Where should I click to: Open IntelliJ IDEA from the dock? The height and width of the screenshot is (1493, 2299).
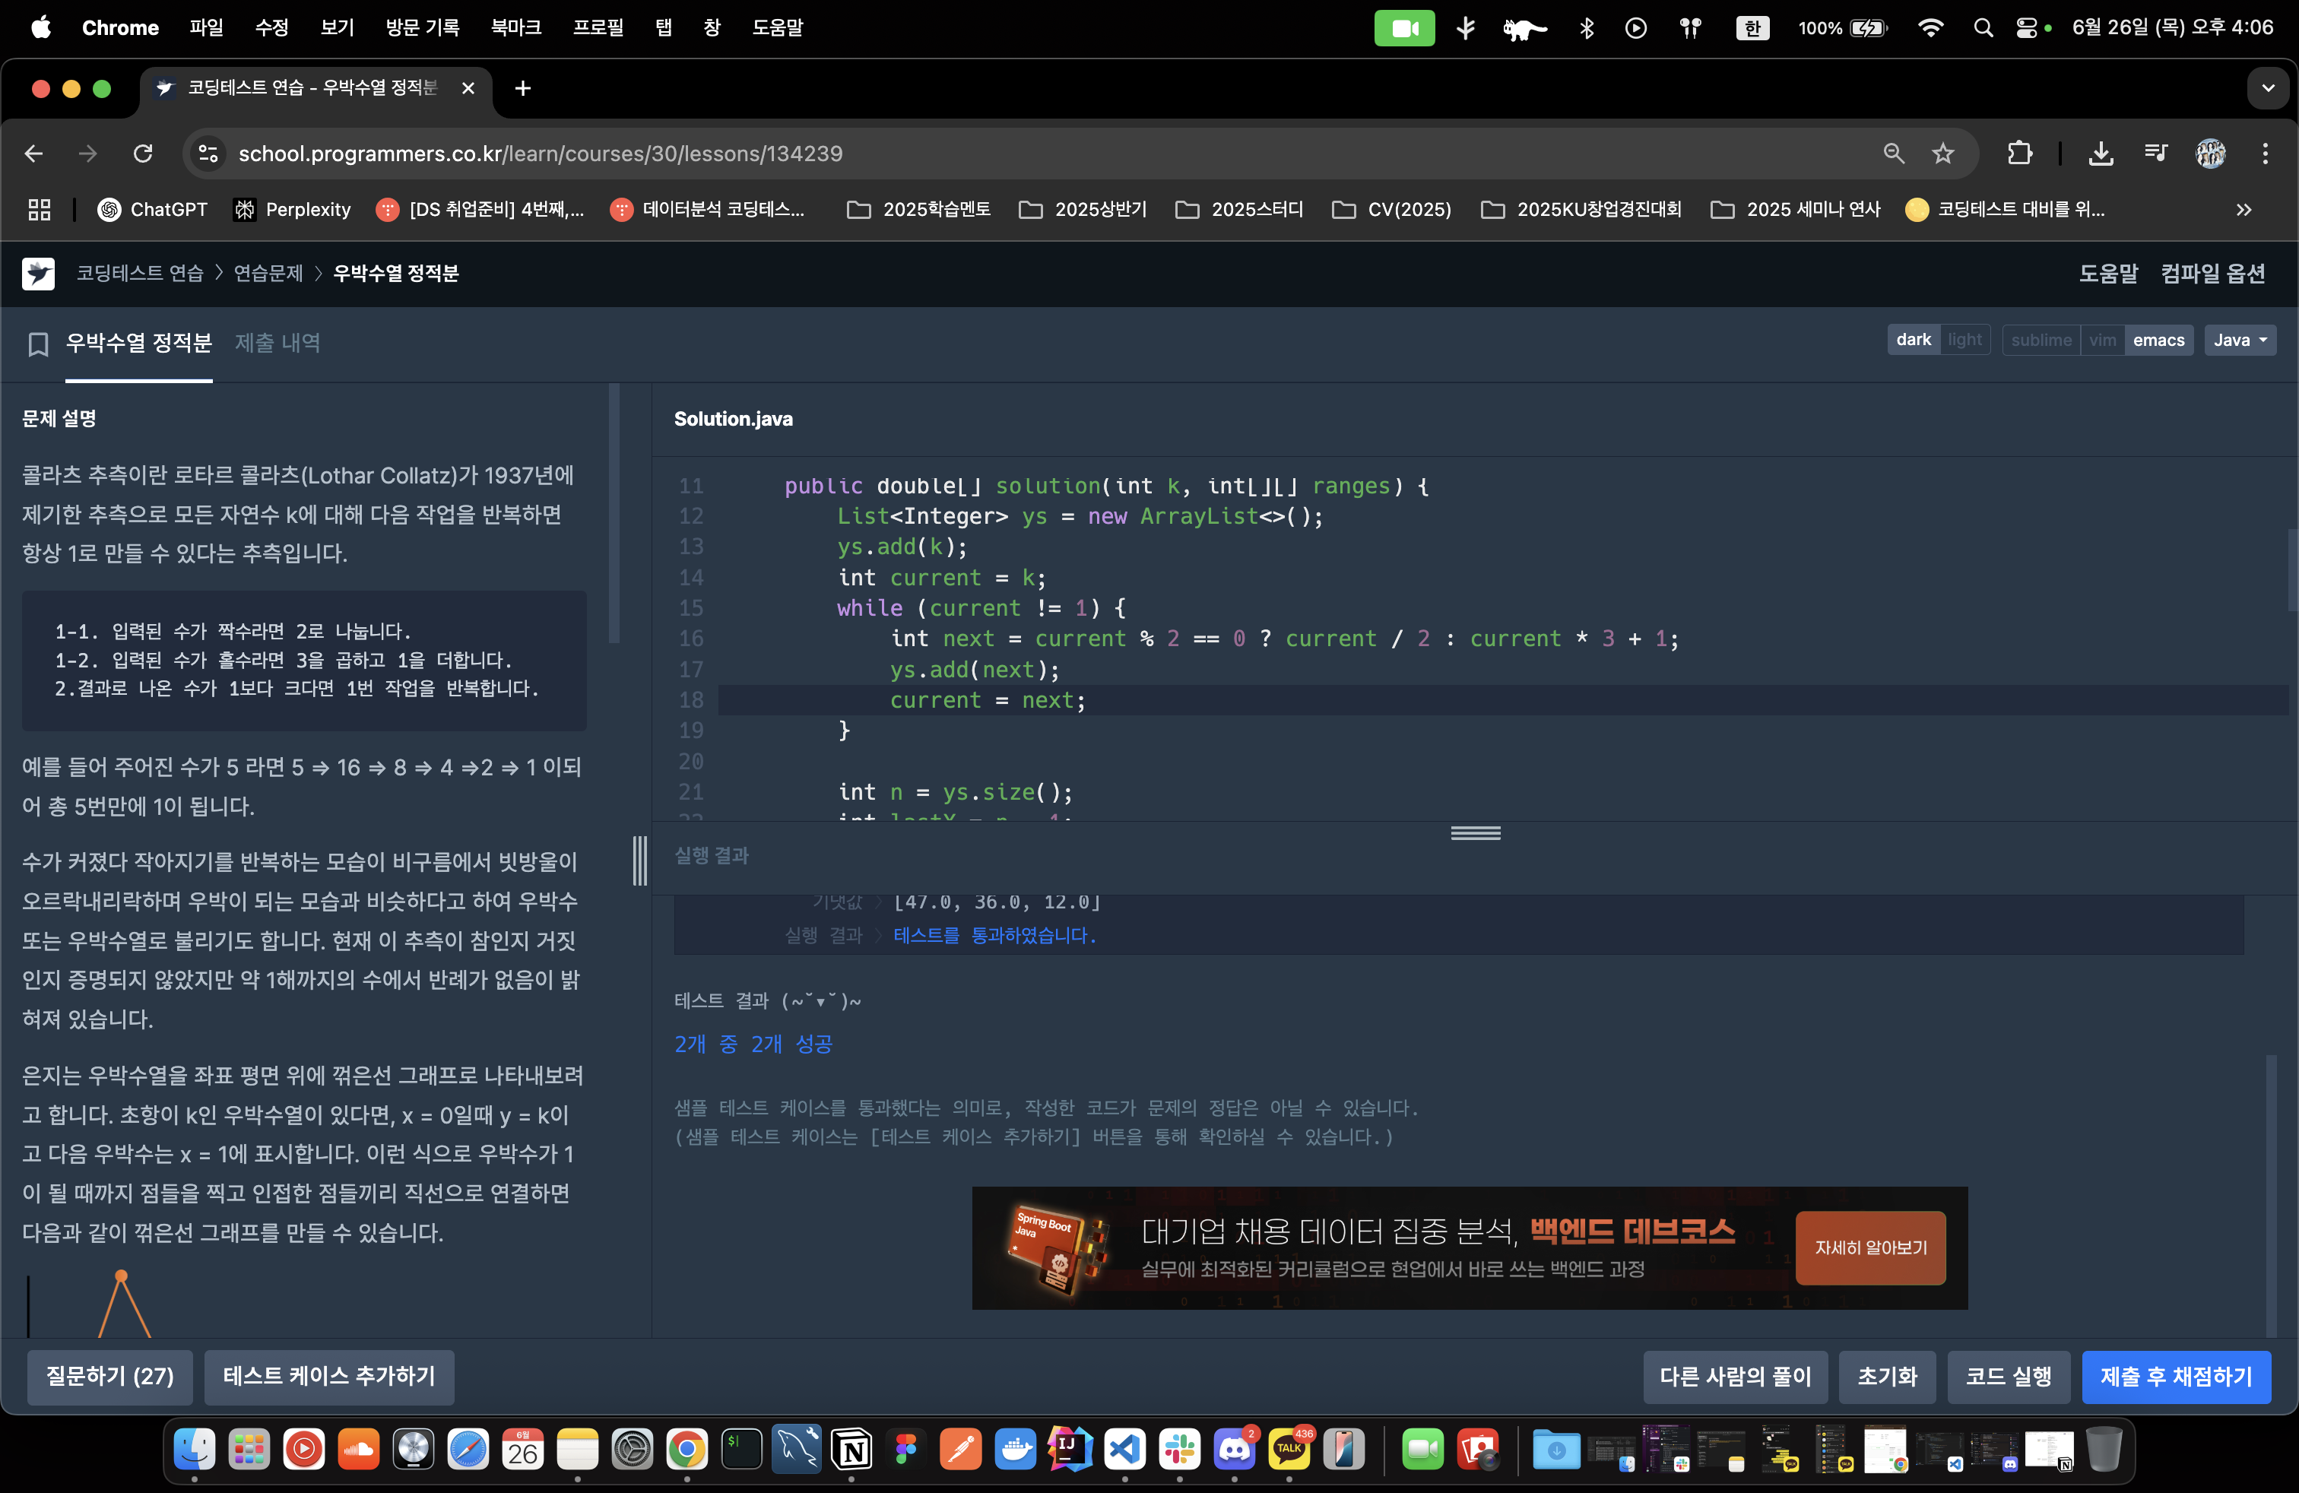point(1070,1449)
